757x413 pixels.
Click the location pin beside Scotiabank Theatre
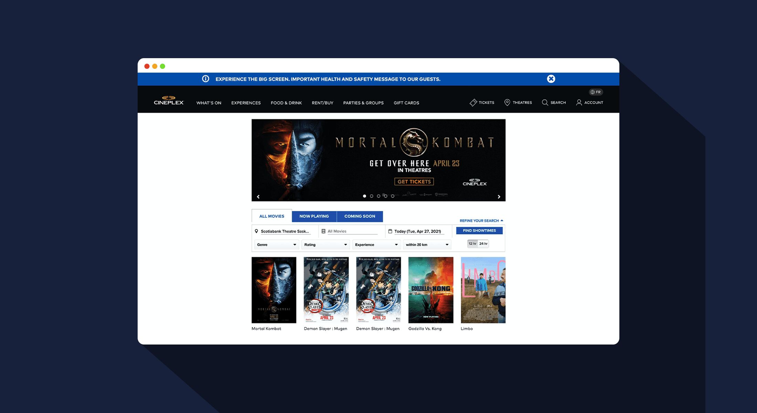[256, 231]
